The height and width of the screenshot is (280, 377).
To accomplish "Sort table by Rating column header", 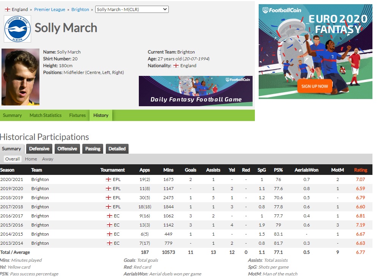I will tap(361, 170).
